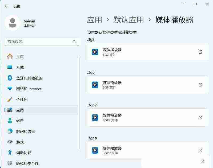
Task: Click the .3gp2 extension heading
Action: click(x=92, y=105)
